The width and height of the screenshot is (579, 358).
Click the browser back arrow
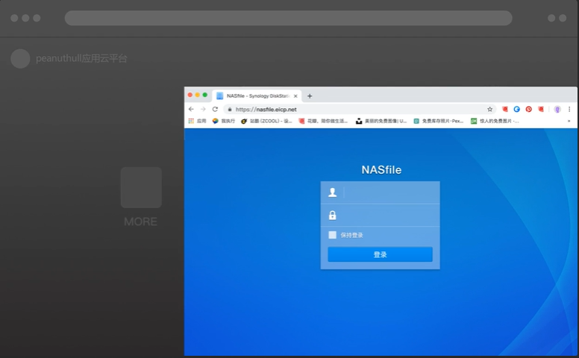[x=191, y=109]
